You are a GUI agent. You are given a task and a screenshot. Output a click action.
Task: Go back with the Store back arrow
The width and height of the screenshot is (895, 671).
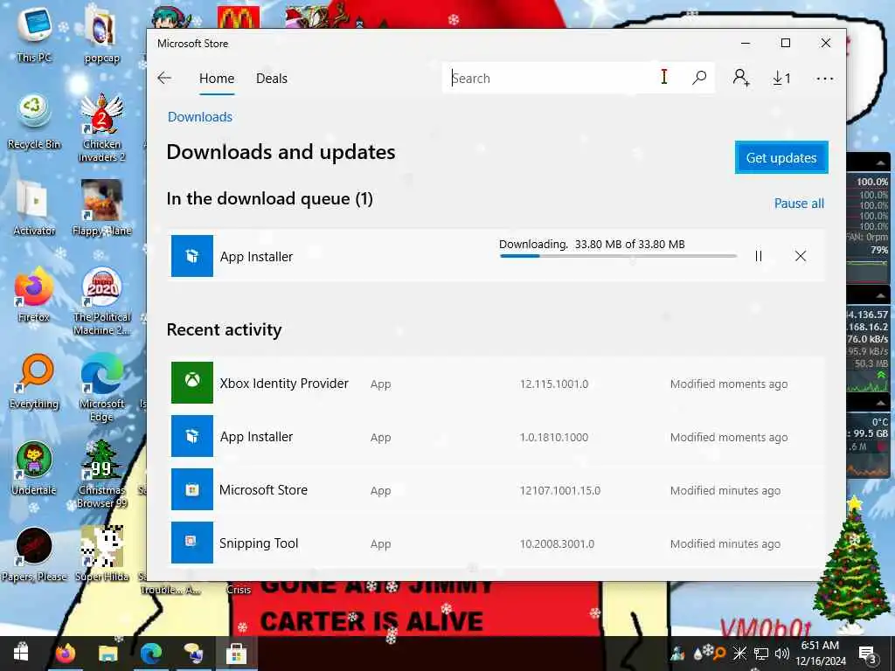point(164,78)
